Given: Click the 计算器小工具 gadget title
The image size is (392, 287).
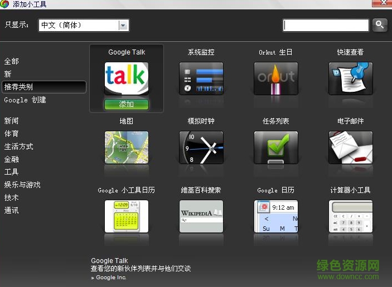Looking at the screenshot, I should coord(350,190).
